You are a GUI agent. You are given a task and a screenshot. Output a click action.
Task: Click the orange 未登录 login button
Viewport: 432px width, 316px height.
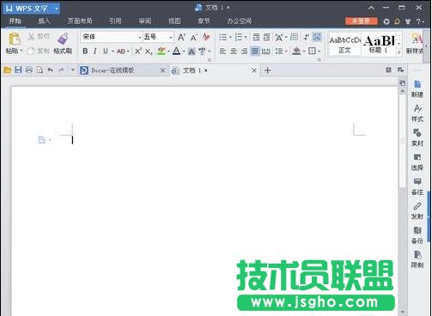(x=361, y=21)
